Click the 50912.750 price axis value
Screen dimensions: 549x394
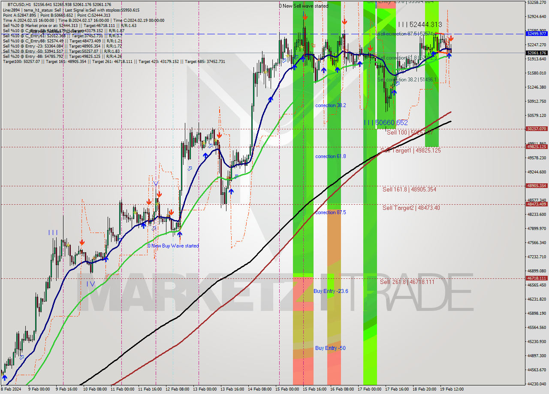pyautogui.click(x=537, y=101)
